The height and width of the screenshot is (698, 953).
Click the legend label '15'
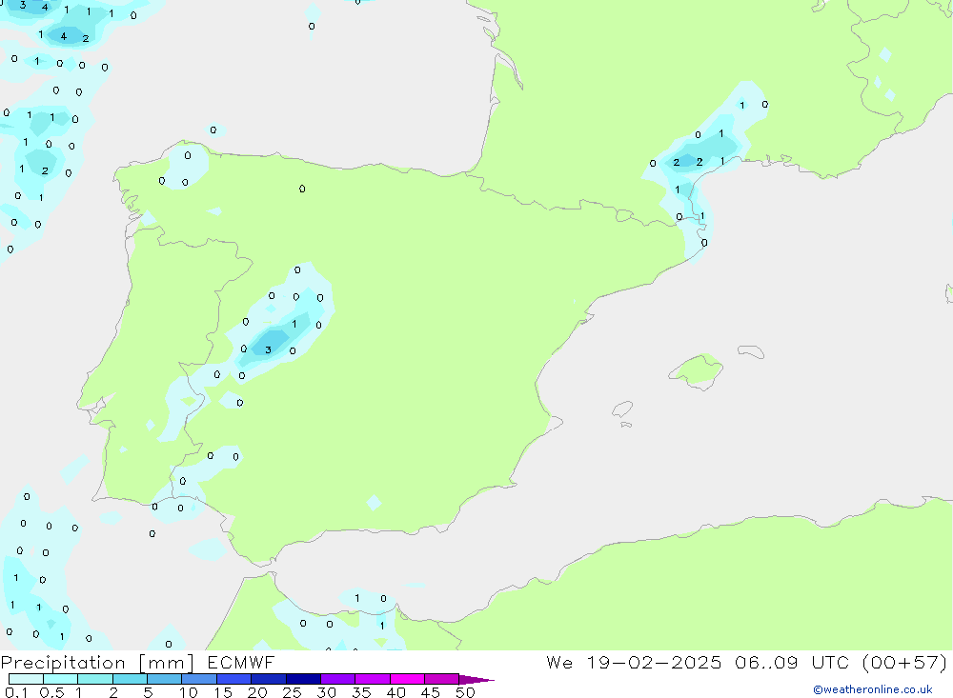pos(223,692)
